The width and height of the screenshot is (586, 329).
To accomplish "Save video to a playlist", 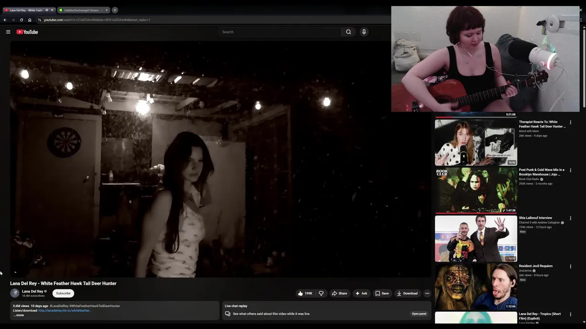I will point(382,293).
